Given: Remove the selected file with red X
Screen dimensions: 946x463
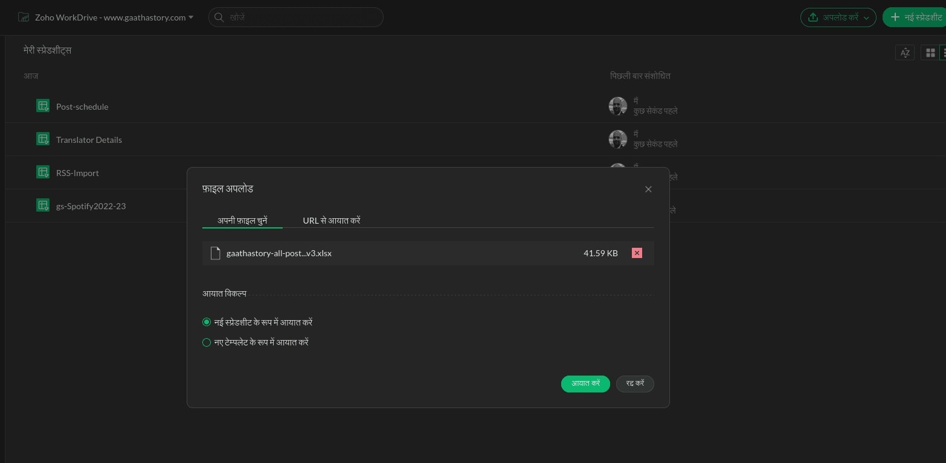Looking at the screenshot, I should [x=637, y=253].
